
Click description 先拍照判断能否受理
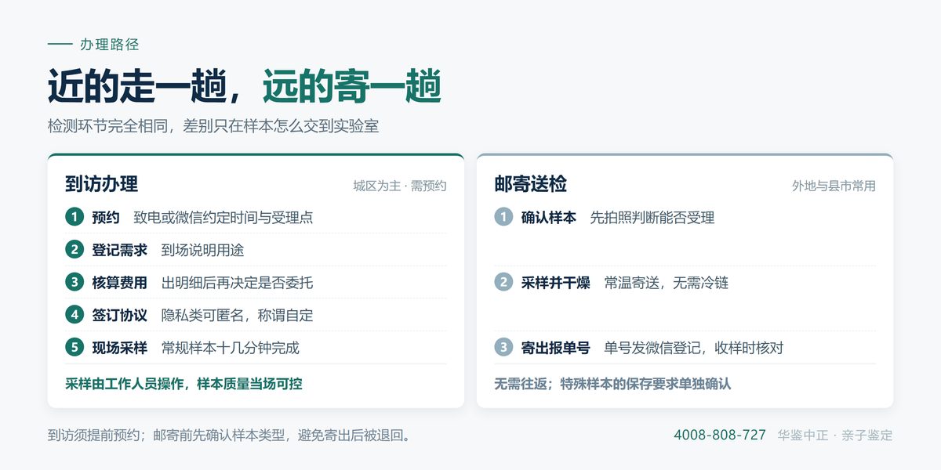tap(652, 218)
